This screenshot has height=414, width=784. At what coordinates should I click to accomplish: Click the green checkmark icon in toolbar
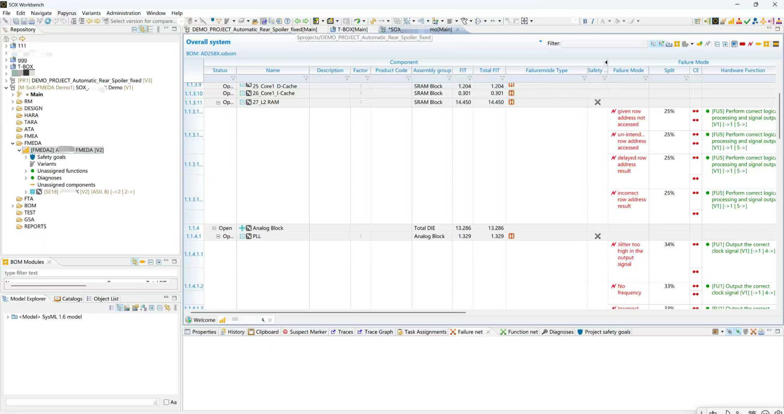pos(747,21)
